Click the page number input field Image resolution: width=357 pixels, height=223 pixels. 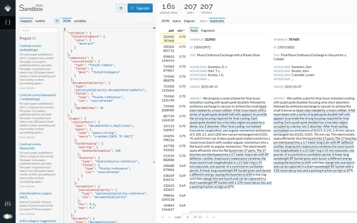click(x=187, y=217)
